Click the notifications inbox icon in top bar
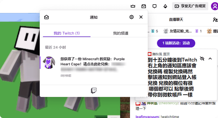The height and width of the screenshot is (118, 218). (144, 6)
